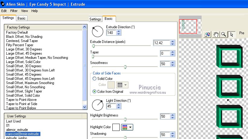The width and height of the screenshot is (248, 139).
Task: Click the Factory Settings list down arrow
Action: click(x=84, y=107)
